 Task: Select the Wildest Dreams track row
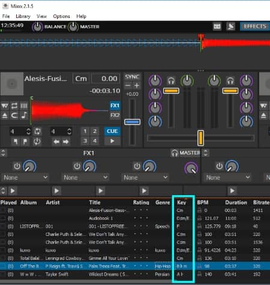(x=135, y=274)
